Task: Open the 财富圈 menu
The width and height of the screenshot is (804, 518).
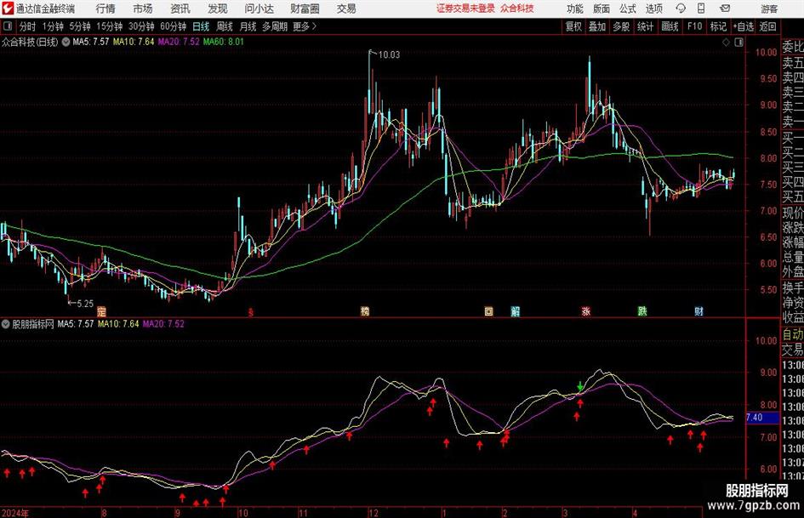Action: pos(305,9)
